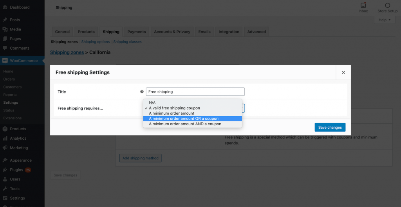Open the Dashboard icon in sidebar
Image resolution: width=401 pixels, height=207 pixels.
tap(5, 7)
